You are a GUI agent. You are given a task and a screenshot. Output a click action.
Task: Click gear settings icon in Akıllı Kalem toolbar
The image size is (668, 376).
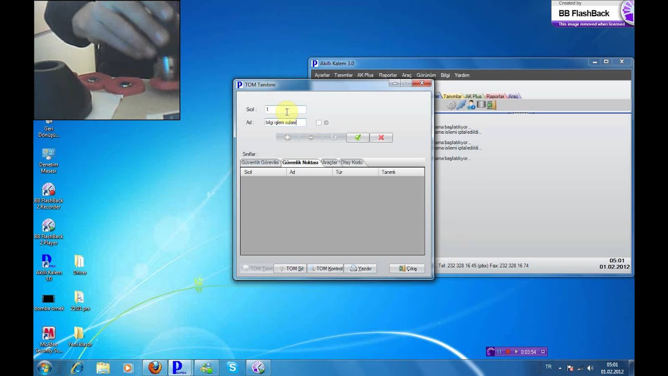point(451,105)
